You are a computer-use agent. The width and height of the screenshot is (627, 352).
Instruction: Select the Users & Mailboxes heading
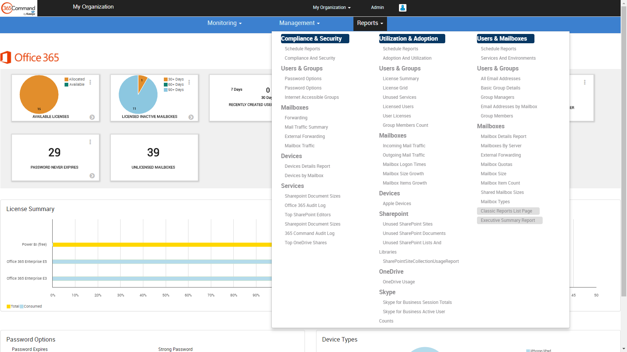(506, 38)
